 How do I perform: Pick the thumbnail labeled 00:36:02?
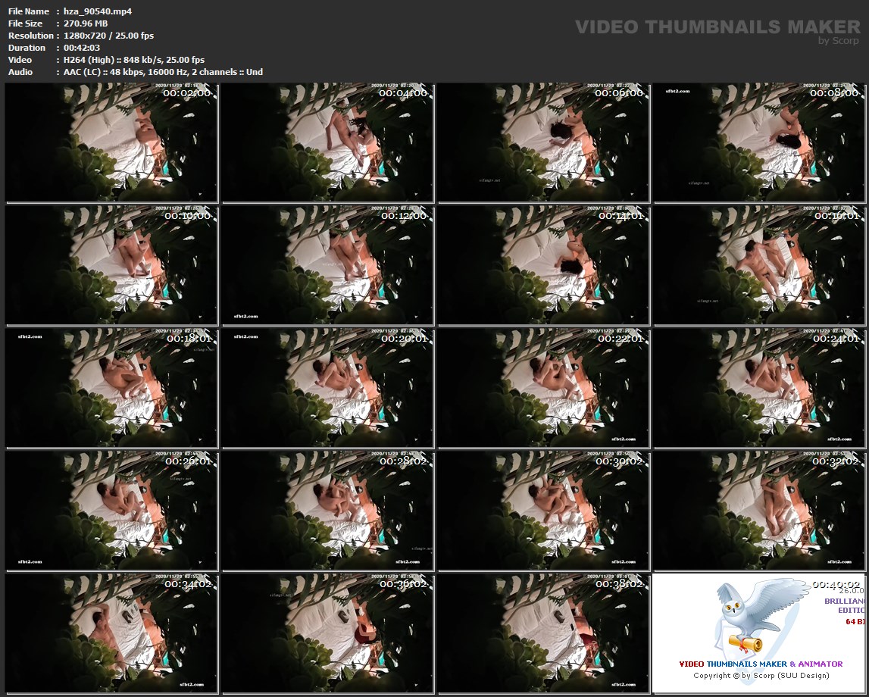[x=327, y=634]
